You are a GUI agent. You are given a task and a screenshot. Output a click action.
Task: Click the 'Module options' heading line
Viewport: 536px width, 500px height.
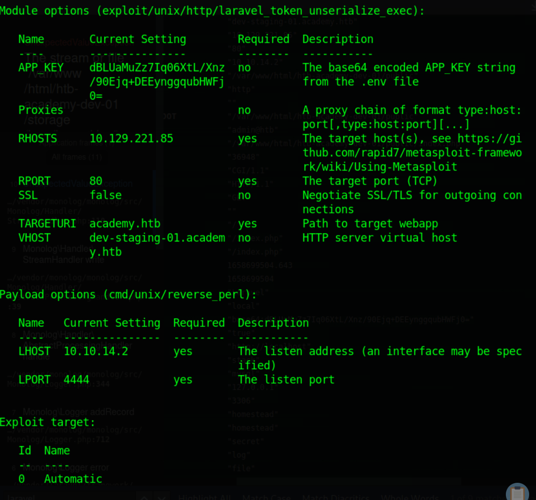click(x=212, y=11)
